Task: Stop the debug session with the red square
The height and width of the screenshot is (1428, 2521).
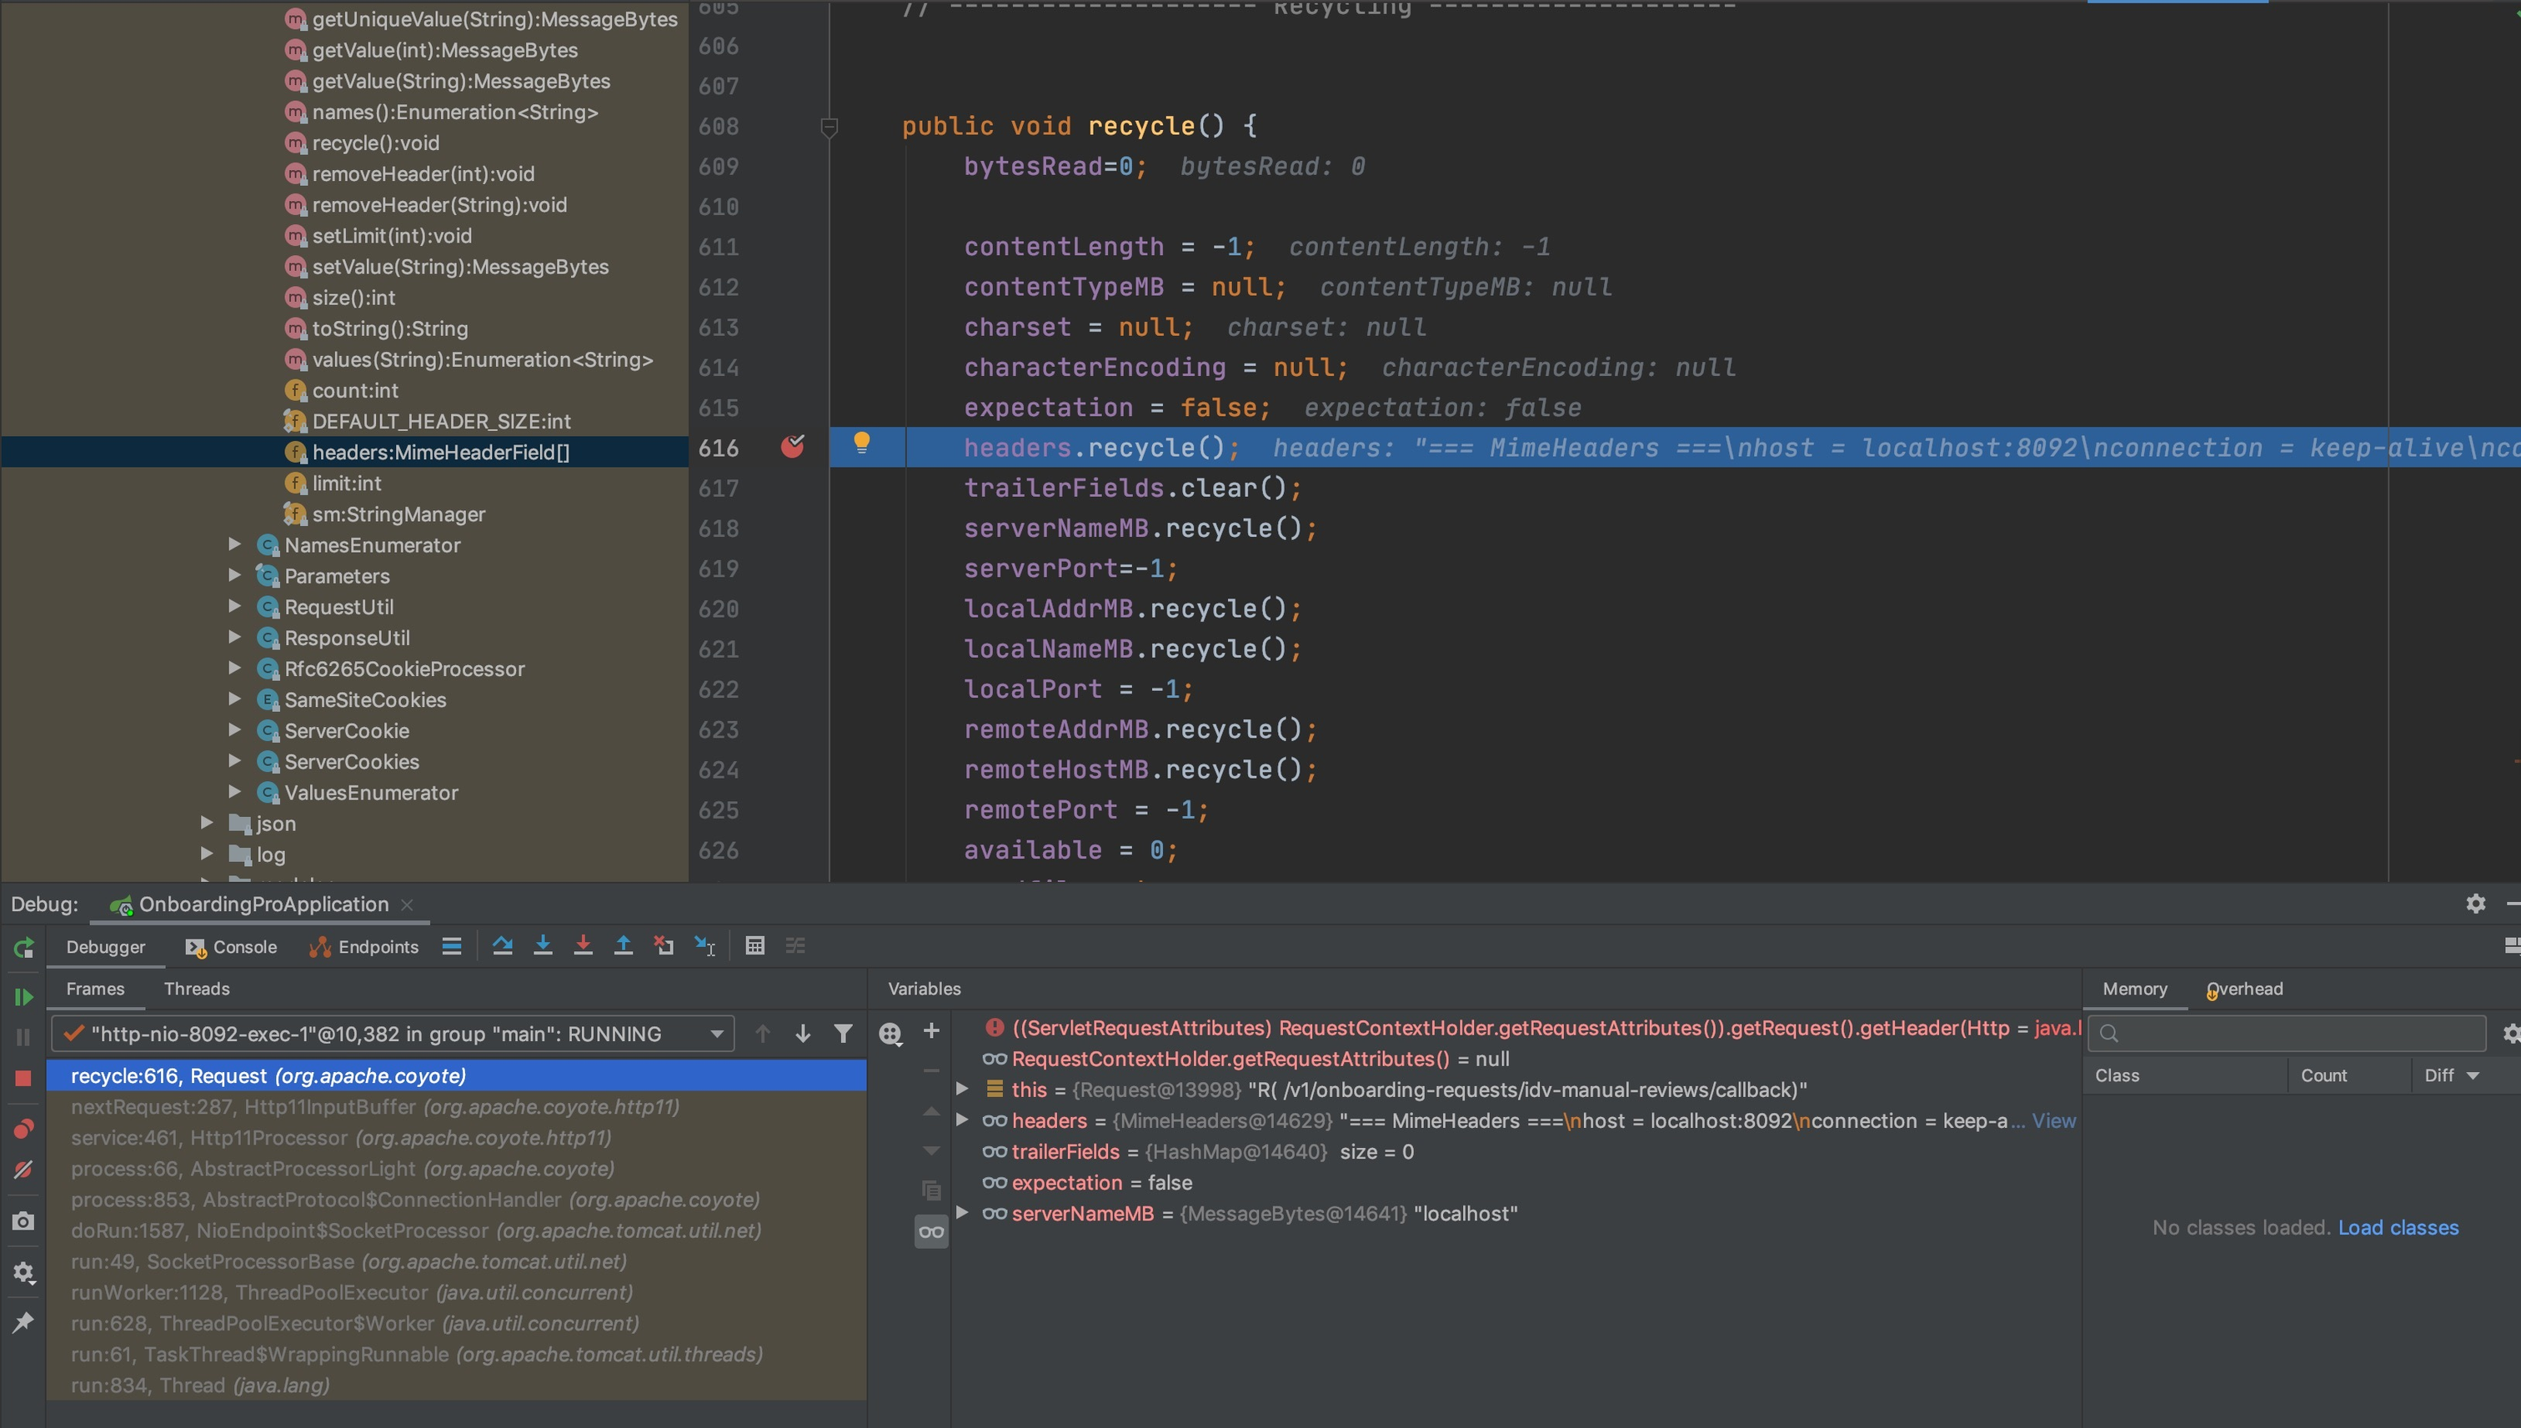Action: click(23, 1078)
